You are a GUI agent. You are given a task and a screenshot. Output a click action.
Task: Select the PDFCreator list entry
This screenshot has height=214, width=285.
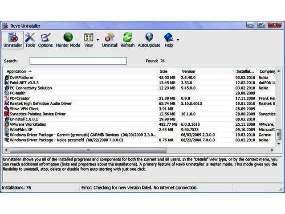(x=20, y=98)
